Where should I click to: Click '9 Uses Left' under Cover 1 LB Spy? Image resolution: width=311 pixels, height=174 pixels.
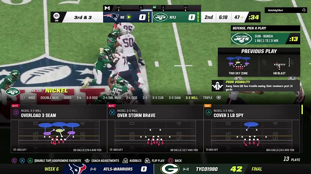point(212,150)
